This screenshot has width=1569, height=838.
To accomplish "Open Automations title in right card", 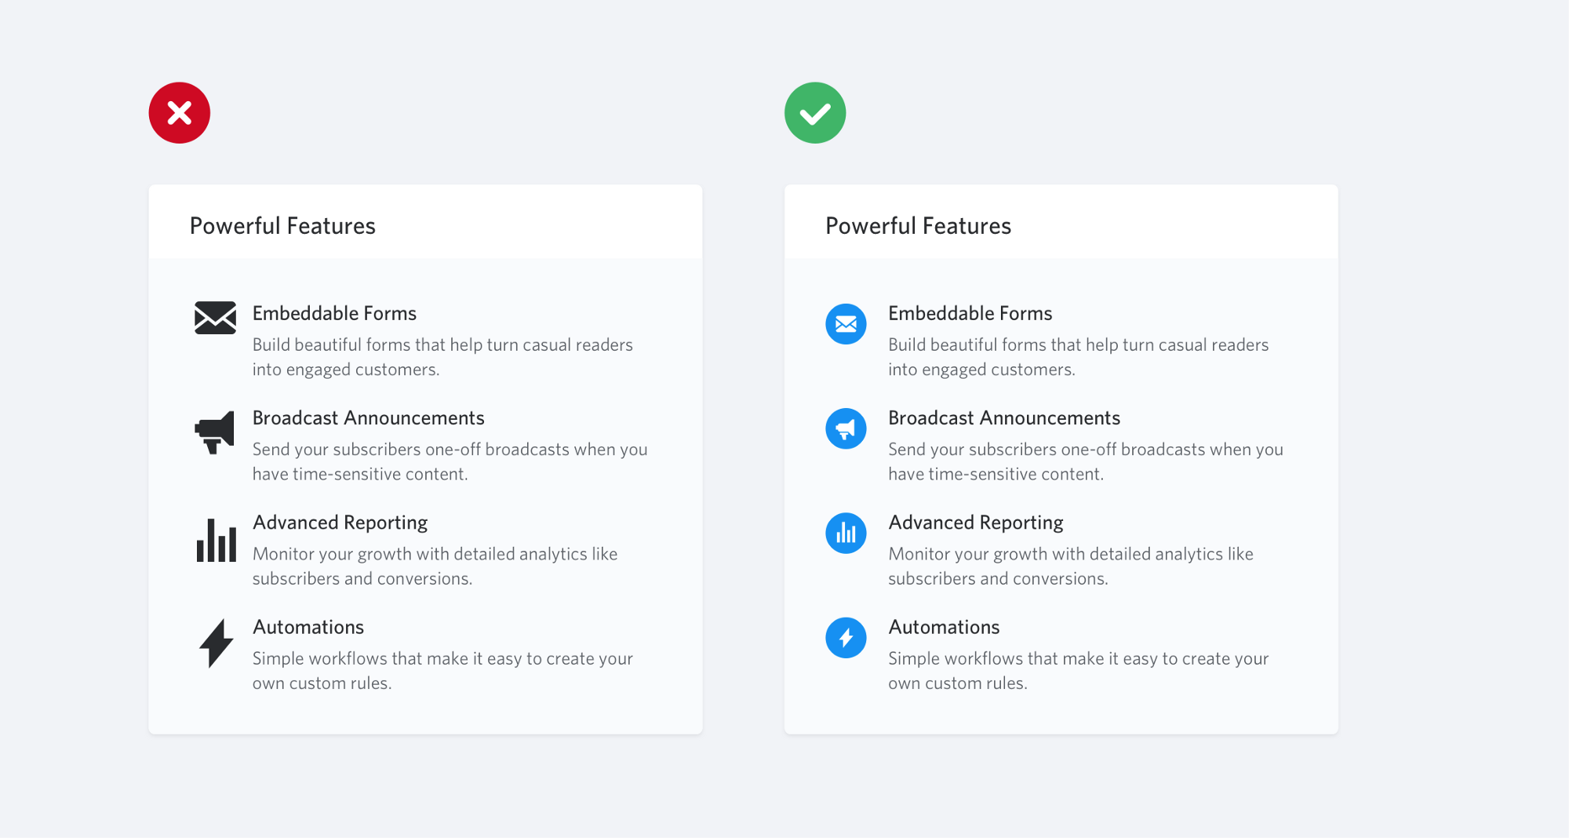I will (x=945, y=627).
